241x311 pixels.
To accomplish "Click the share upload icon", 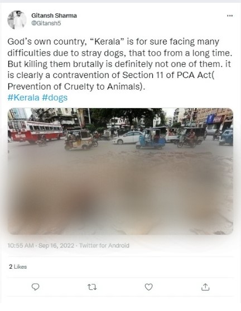I will pyautogui.click(x=205, y=287).
